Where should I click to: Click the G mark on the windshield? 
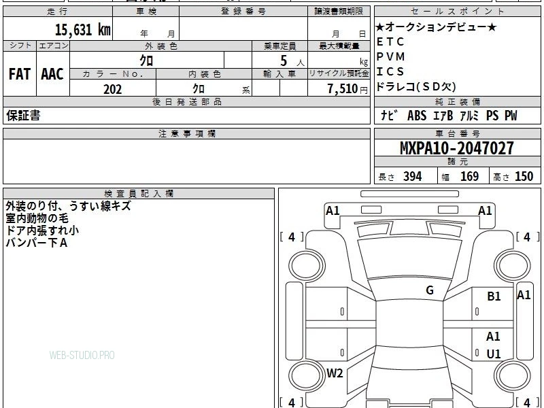tap(430, 290)
